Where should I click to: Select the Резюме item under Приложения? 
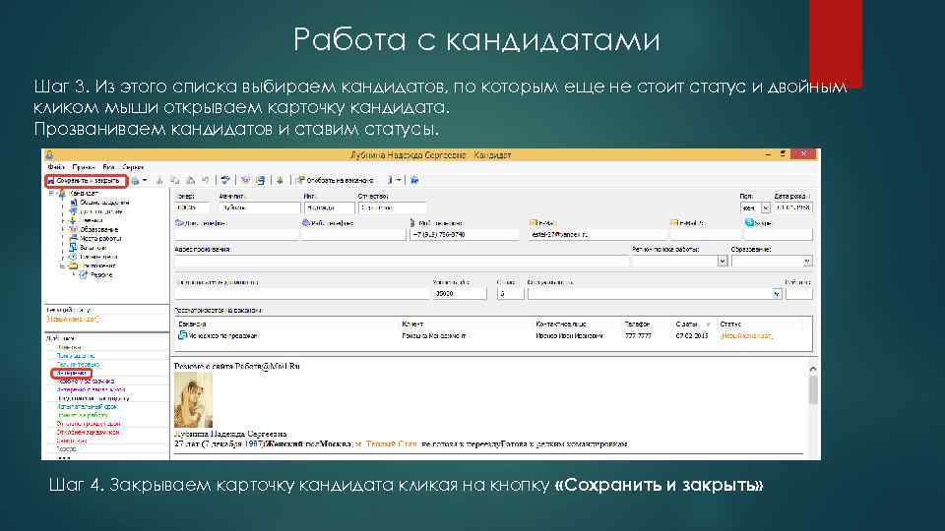(x=101, y=275)
